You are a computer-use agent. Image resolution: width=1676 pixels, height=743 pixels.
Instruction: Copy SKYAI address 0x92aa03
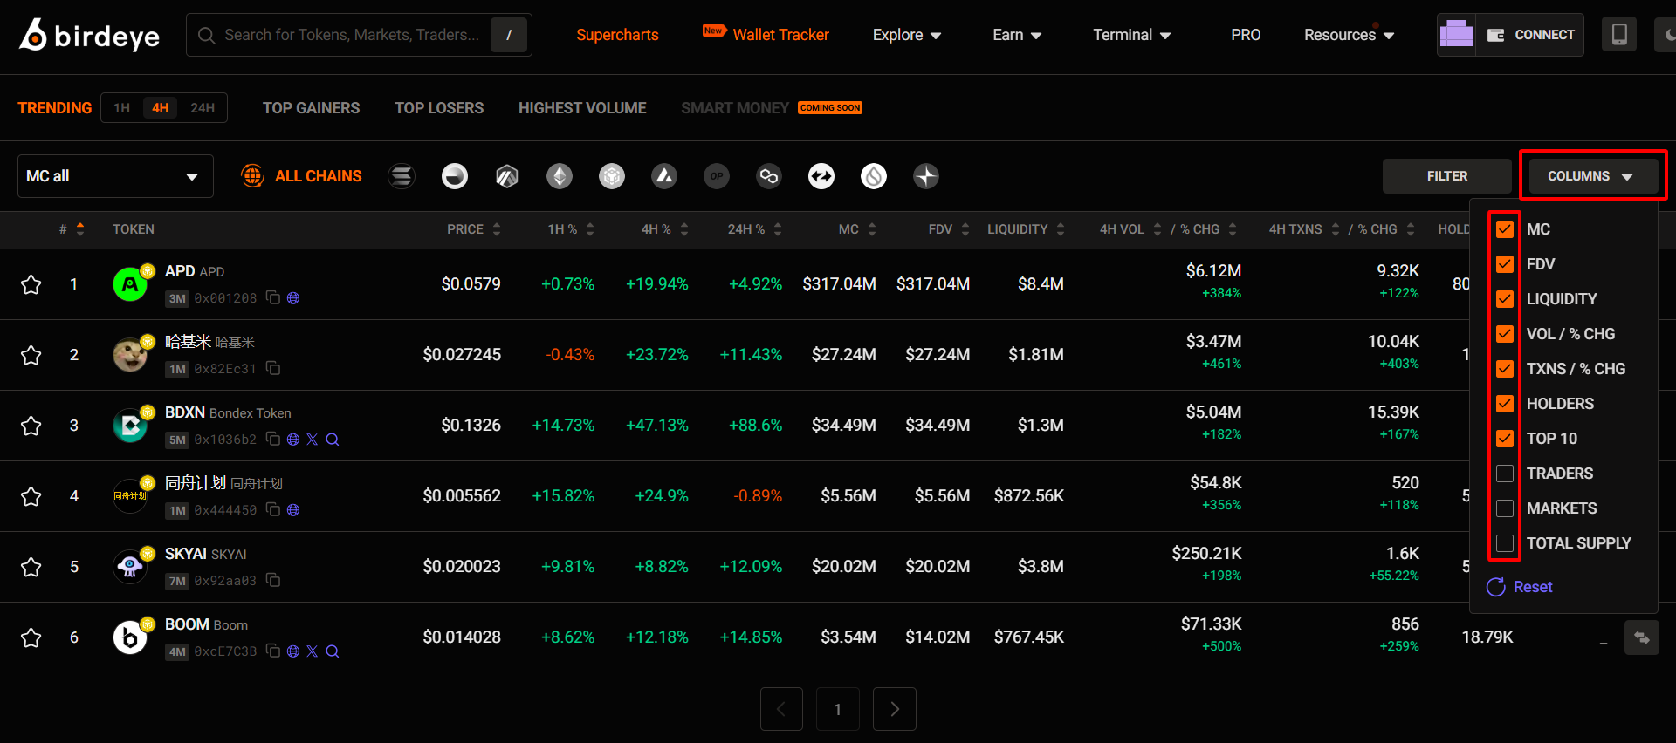pos(273,581)
